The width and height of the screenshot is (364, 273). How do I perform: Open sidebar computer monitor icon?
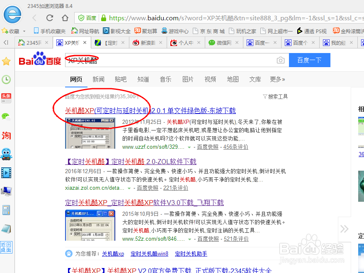pyautogui.click(x=6, y=191)
